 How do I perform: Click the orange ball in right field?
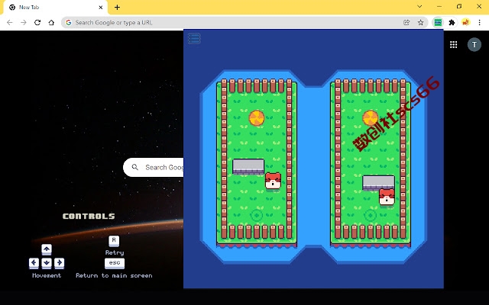coord(370,118)
